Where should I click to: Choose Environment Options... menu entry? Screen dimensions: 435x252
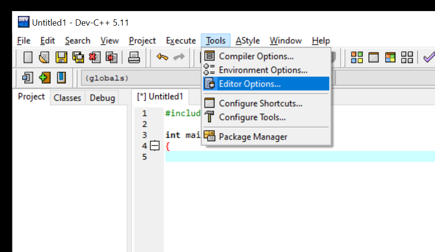(266, 70)
